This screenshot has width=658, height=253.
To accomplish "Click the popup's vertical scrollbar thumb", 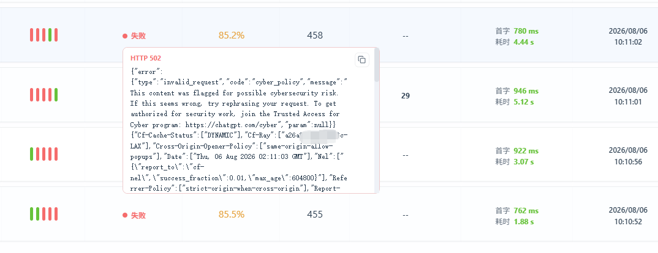I will [377, 65].
